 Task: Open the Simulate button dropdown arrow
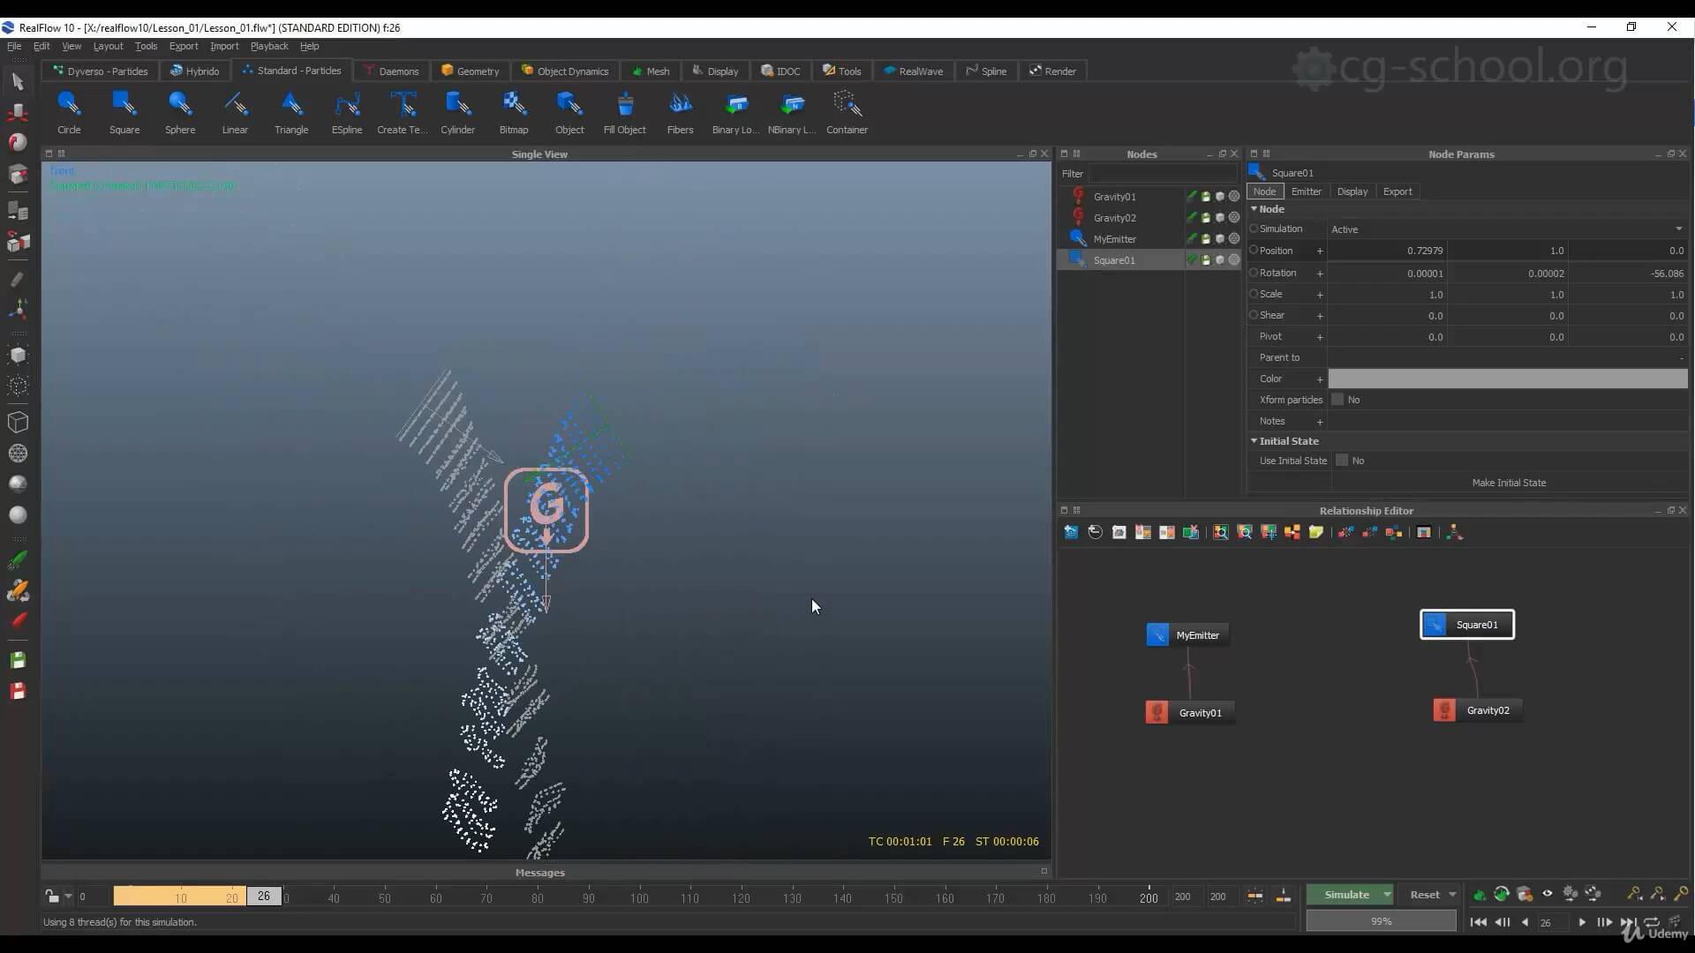click(1387, 895)
